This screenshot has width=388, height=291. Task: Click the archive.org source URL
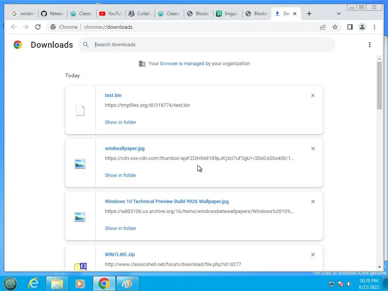point(199,211)
